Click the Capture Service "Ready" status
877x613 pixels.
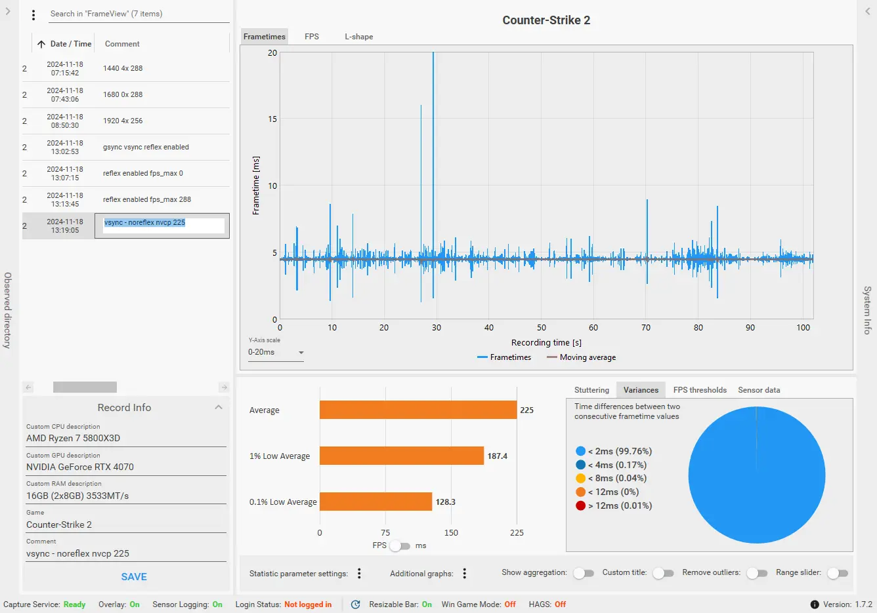[x=74, y=604]
